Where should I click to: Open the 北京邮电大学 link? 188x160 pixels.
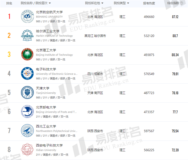point(46,107)
